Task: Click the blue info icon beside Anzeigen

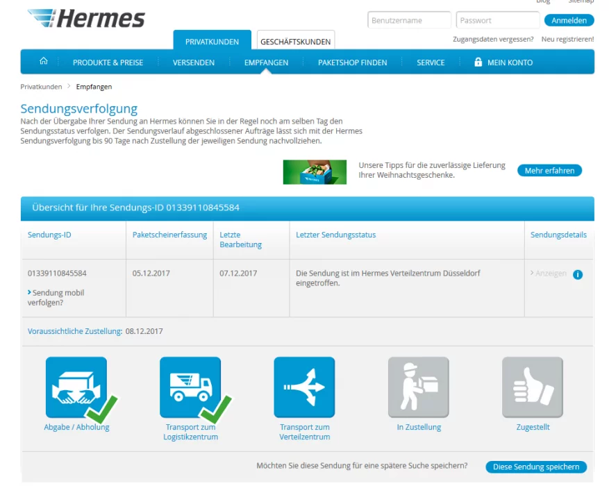Action: coord(578,274)
